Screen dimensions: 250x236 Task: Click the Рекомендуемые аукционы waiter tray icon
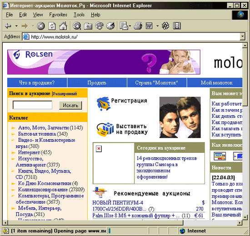(x=100, y=192)
